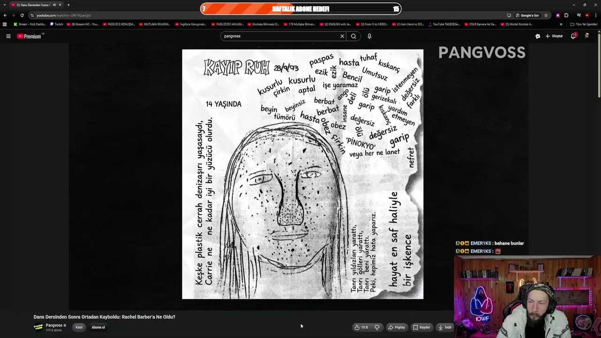Open the red extension icon in toolbar

click(587, 15)
